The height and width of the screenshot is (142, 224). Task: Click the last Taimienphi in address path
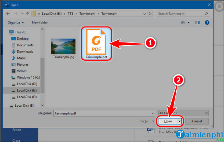tap(109, 14)
